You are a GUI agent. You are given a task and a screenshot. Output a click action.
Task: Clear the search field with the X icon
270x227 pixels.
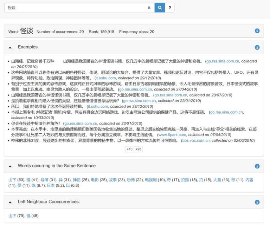click(x=149, y=7)
